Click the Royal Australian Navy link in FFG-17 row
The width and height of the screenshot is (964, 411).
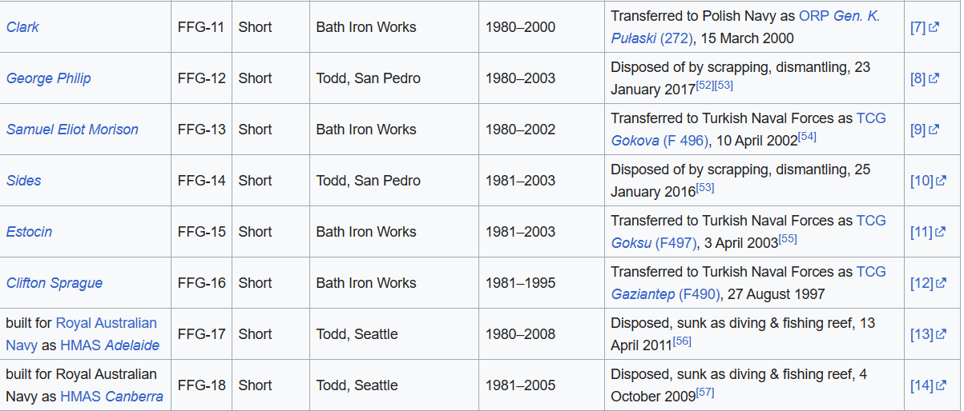click(x=82, y=334)
